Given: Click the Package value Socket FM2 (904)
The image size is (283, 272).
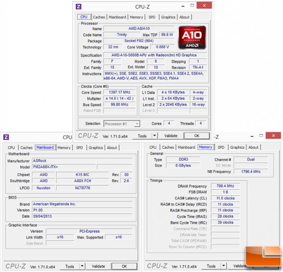Looking at the screenshot, I should [139, 41].
